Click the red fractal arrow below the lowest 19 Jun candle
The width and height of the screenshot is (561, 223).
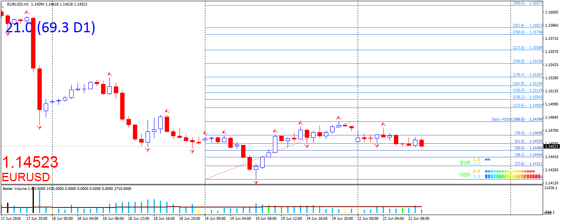point(256,182)
